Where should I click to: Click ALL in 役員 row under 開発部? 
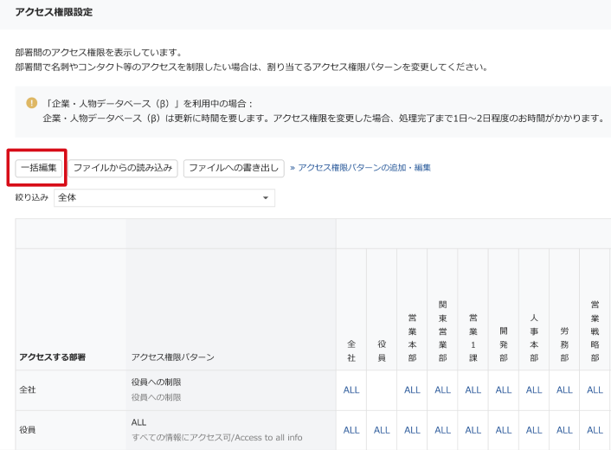click(504, 430)
